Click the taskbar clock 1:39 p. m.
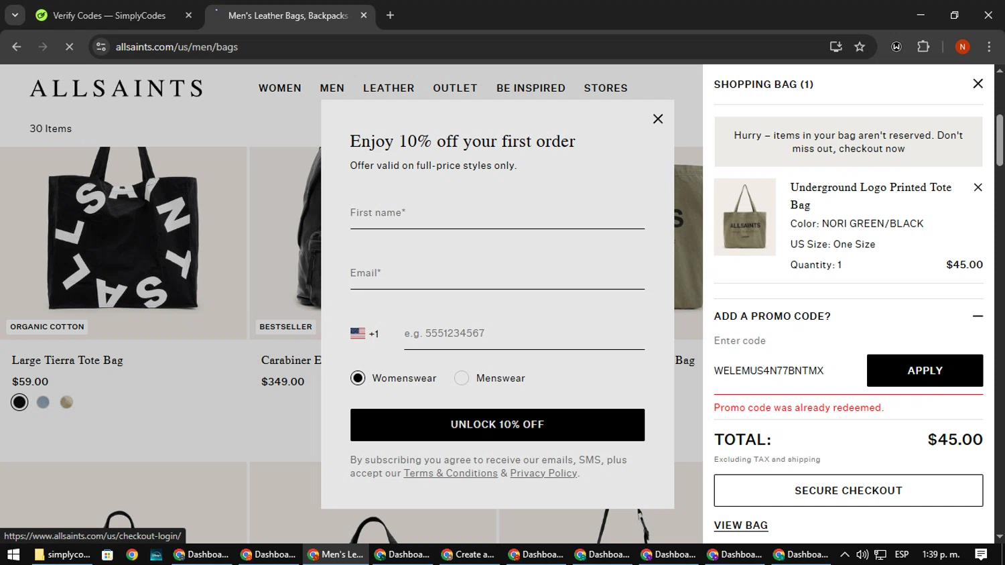 [x=941, y=554]
